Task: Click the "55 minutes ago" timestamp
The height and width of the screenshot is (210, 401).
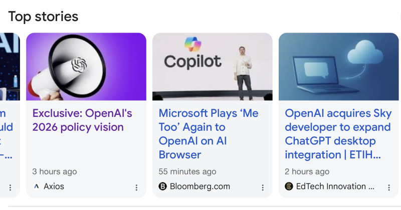Action: [187, 171]
